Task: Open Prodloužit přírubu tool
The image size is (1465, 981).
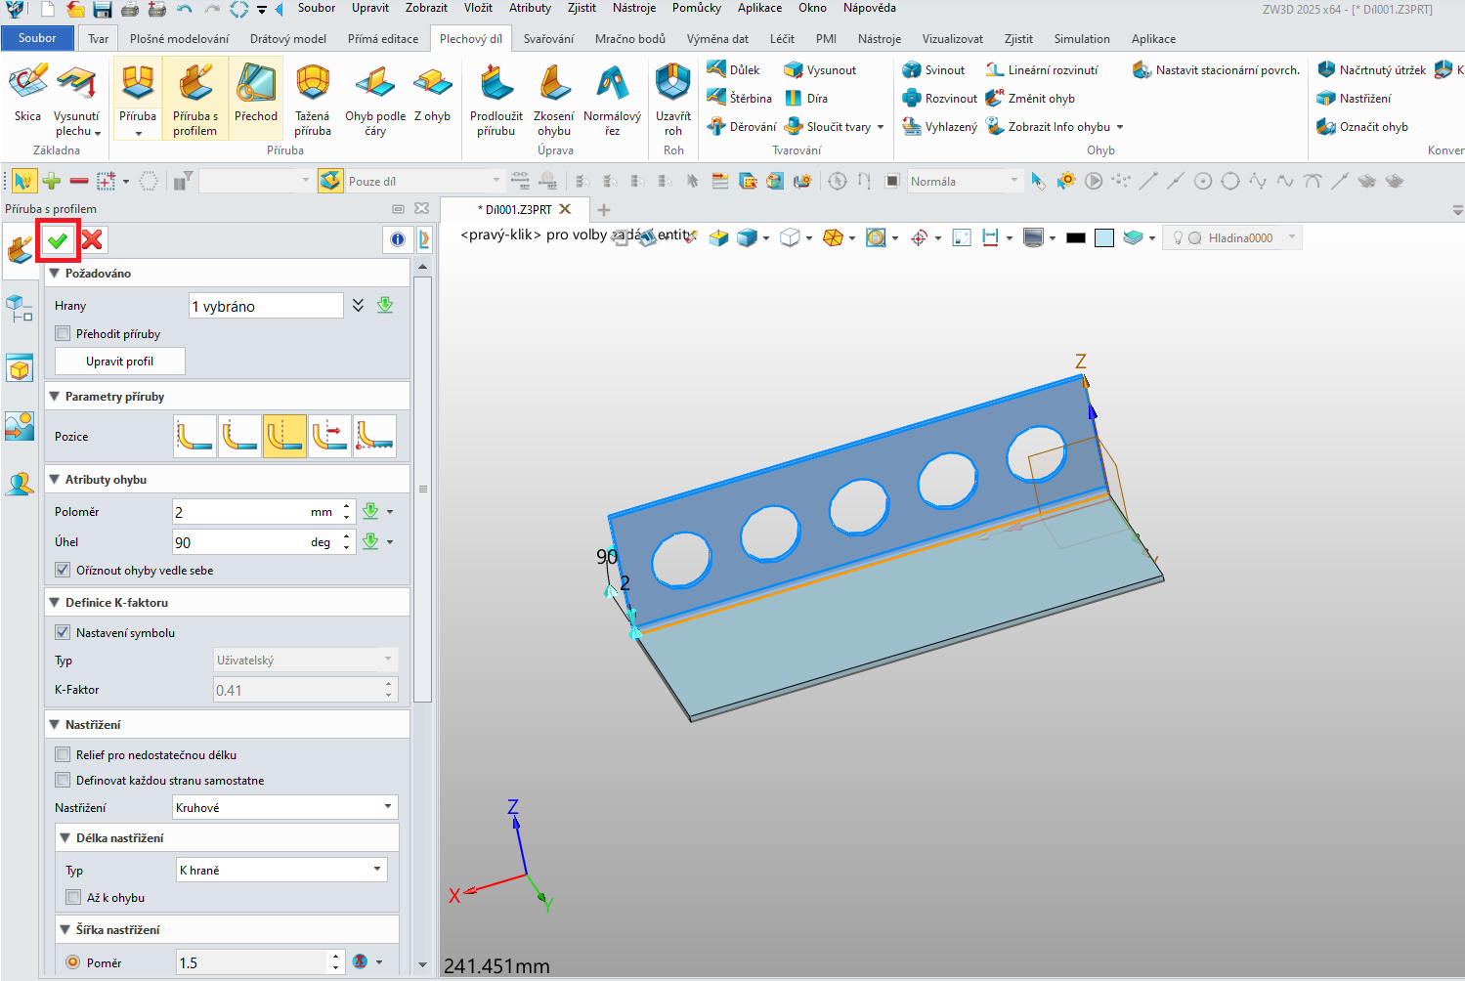Action: click(x=496, y=100)
